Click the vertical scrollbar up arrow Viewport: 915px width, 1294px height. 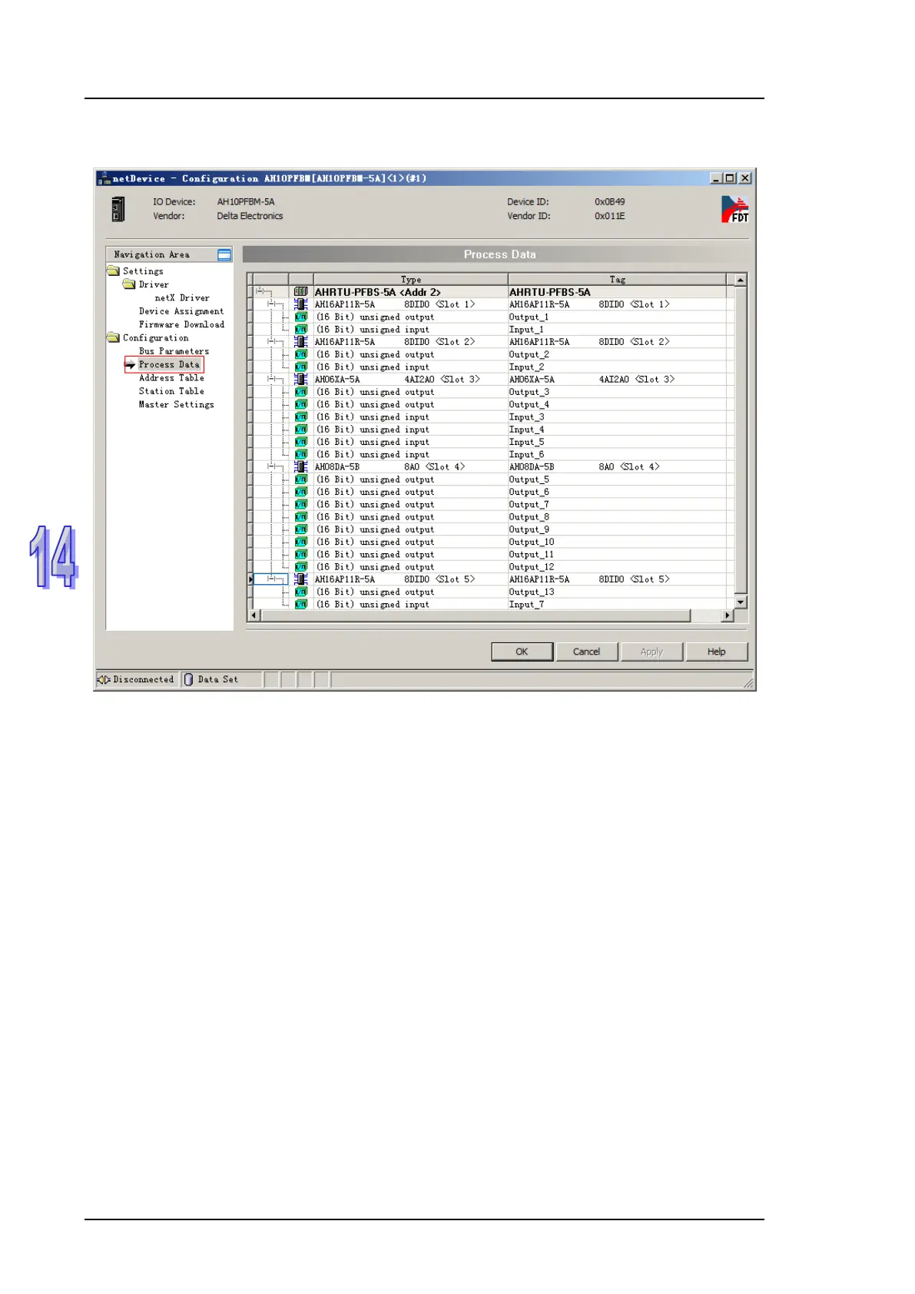point(741,280)
